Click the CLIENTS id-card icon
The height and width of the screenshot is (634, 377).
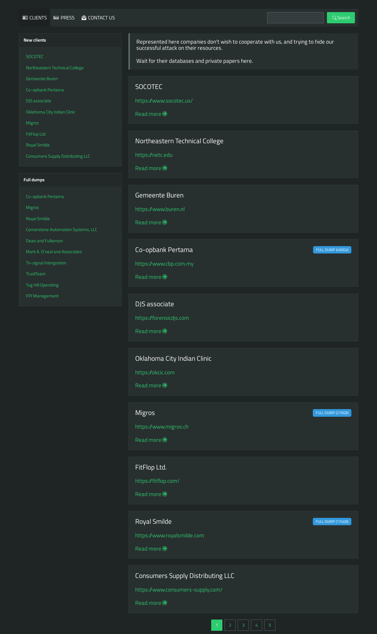[25, 18]
